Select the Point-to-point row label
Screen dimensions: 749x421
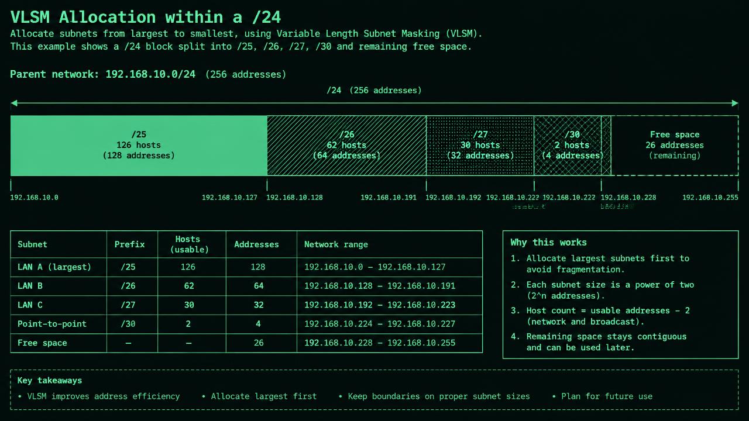[52, 324]
